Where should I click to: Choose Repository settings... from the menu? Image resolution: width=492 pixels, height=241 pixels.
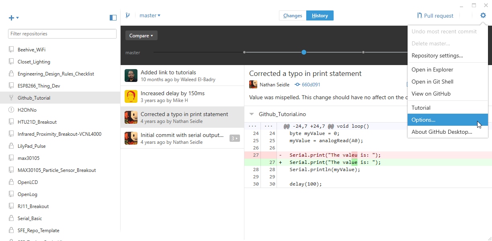[x=448, y=56]
